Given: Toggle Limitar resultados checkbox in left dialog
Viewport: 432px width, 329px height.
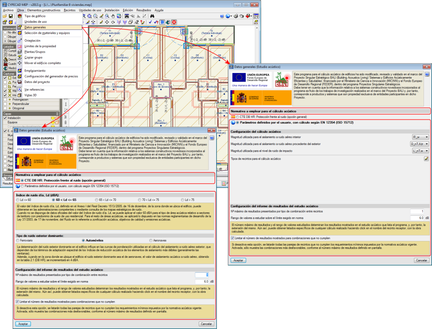Looking at the screenshot, I should coord(17,302).
